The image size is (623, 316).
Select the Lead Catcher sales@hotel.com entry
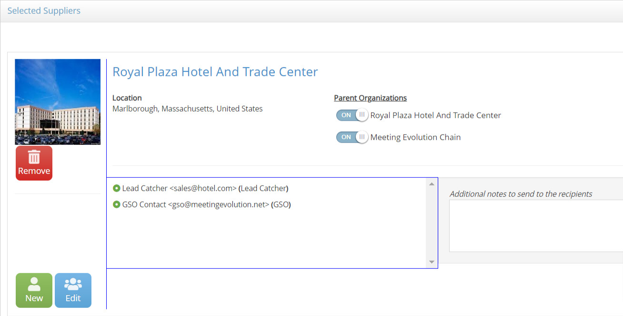tap(205, 188)
